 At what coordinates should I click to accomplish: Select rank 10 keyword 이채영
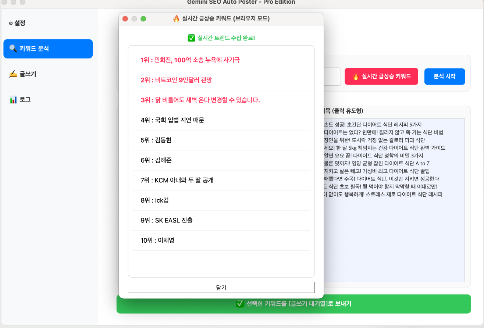157,240
